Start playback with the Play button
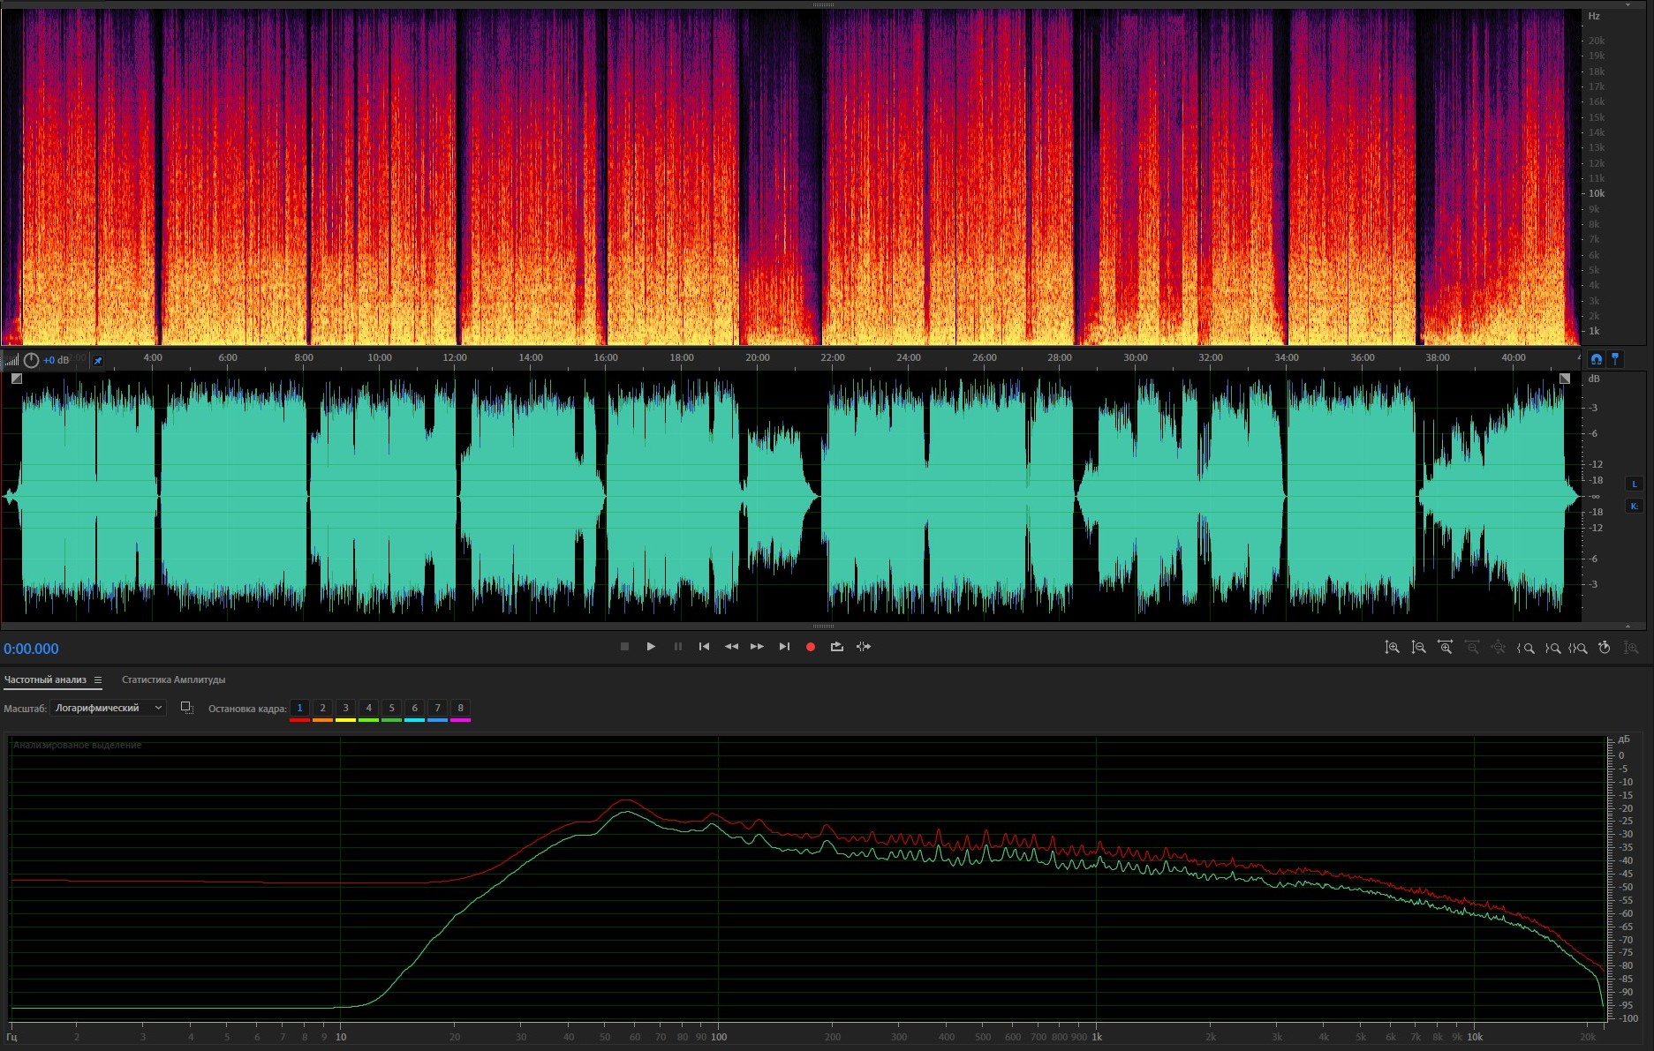The height and width of the screenshot is (1051, 1654). 651,647
